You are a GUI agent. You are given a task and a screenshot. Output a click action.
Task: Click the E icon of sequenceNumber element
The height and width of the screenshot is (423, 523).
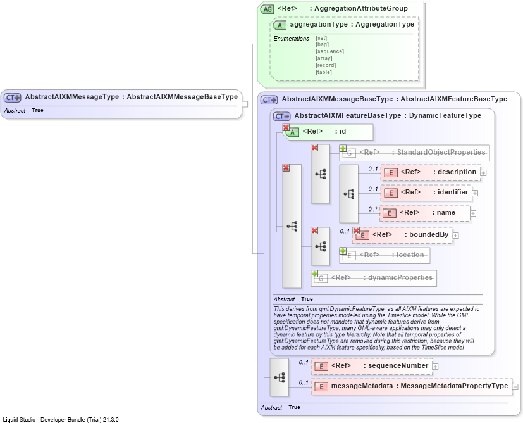[x=321, y=367]
